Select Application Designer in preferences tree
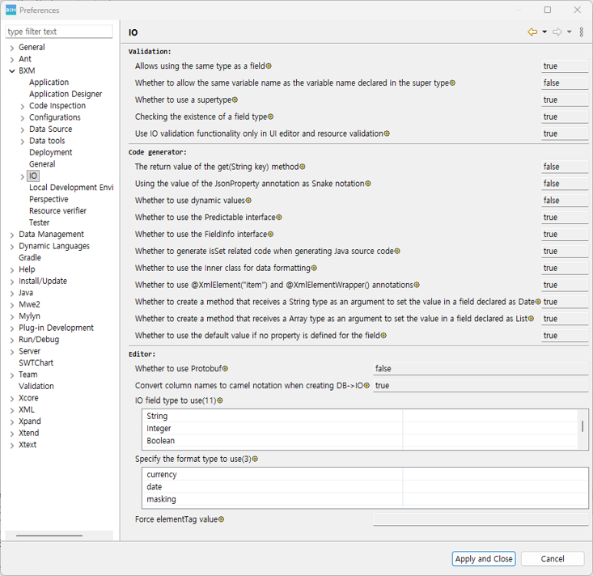 (x=66, y=94)
